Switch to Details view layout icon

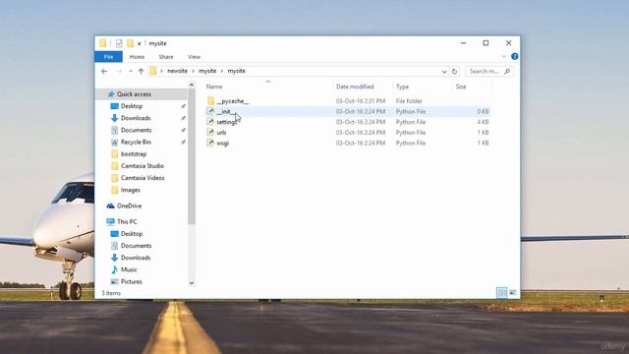[501, 293]
